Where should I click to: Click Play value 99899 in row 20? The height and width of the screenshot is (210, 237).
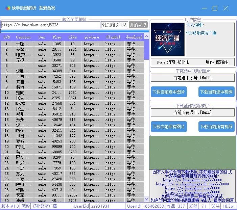(x=57, y=147)
